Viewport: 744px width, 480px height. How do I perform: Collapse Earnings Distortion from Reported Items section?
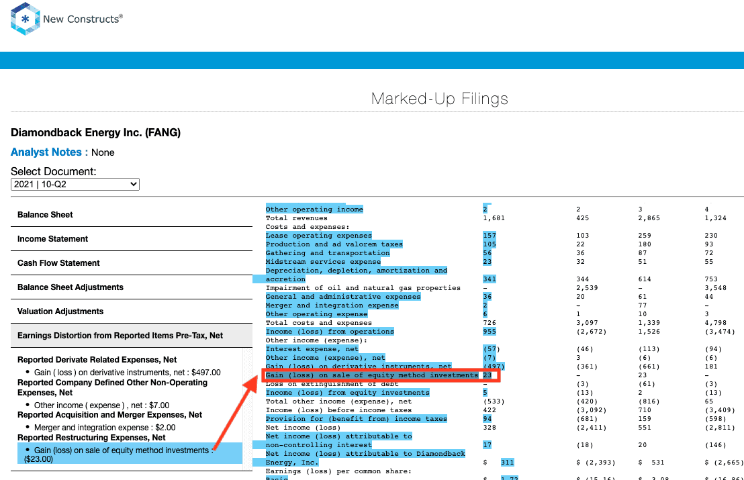[x=132, y=336]
